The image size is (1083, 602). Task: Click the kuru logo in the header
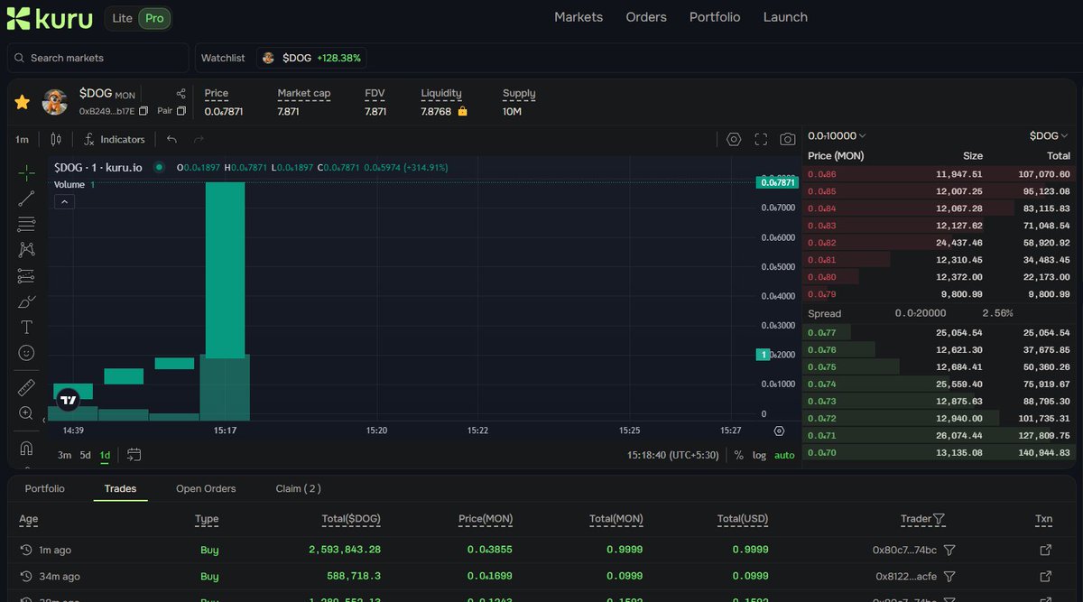(x=50, y=17)
